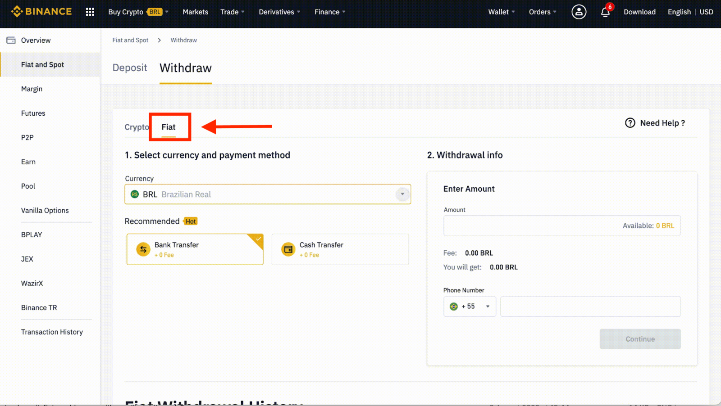The height and width of the screenshot is (406, 721).
Task: Expand the Currency dropdown arrow
Action: [x=402, y=194]
